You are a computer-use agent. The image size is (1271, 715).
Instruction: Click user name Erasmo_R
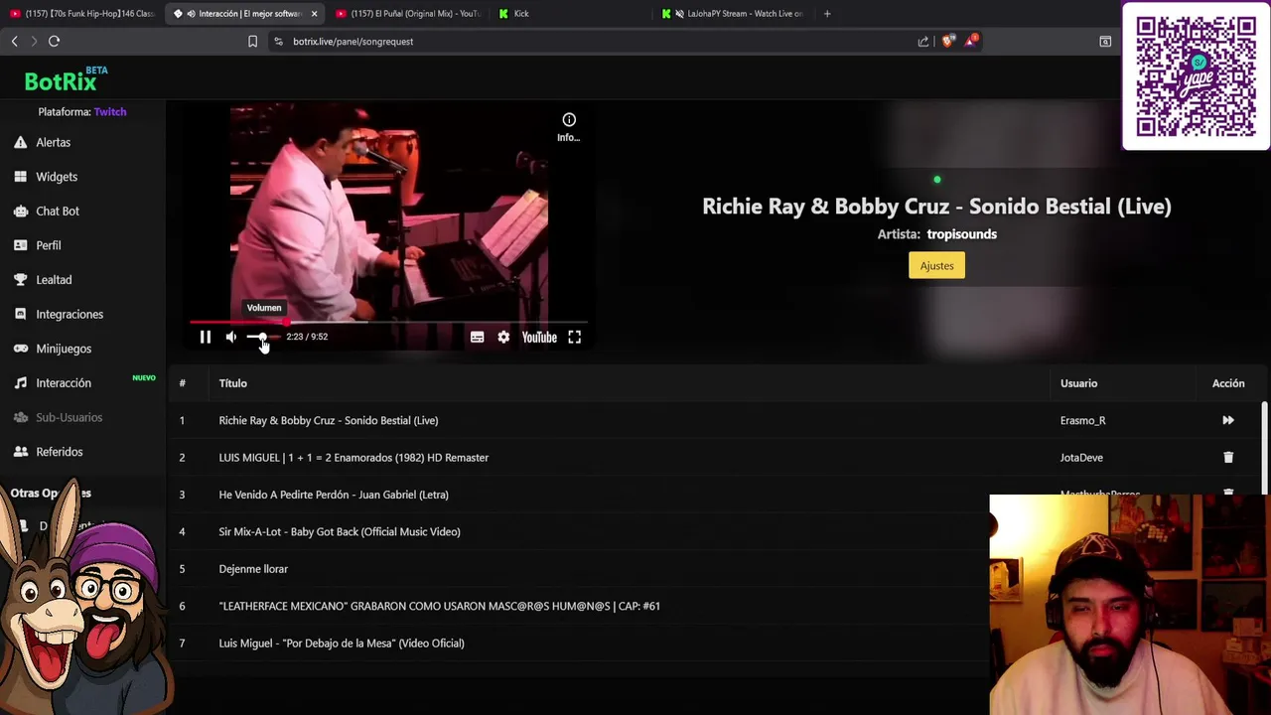pos(1082,420)
